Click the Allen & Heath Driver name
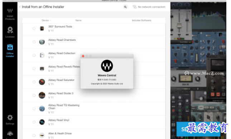231x139 pixels. tap(60, 133)
